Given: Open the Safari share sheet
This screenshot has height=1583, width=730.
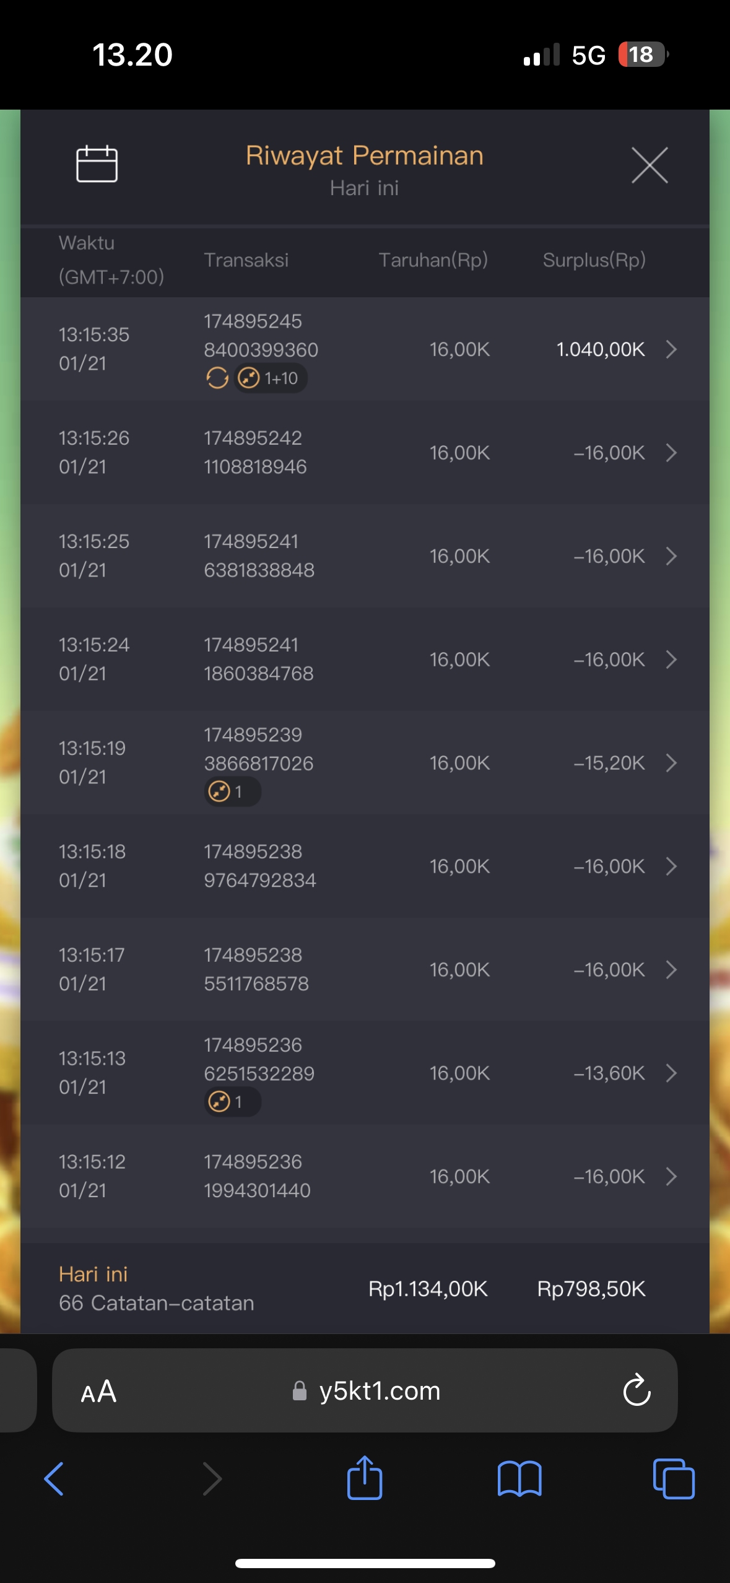Looking at the screenshot, I should tap(365, 1478).
